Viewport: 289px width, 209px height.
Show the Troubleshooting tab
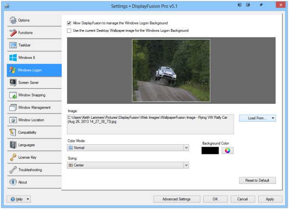34,170
